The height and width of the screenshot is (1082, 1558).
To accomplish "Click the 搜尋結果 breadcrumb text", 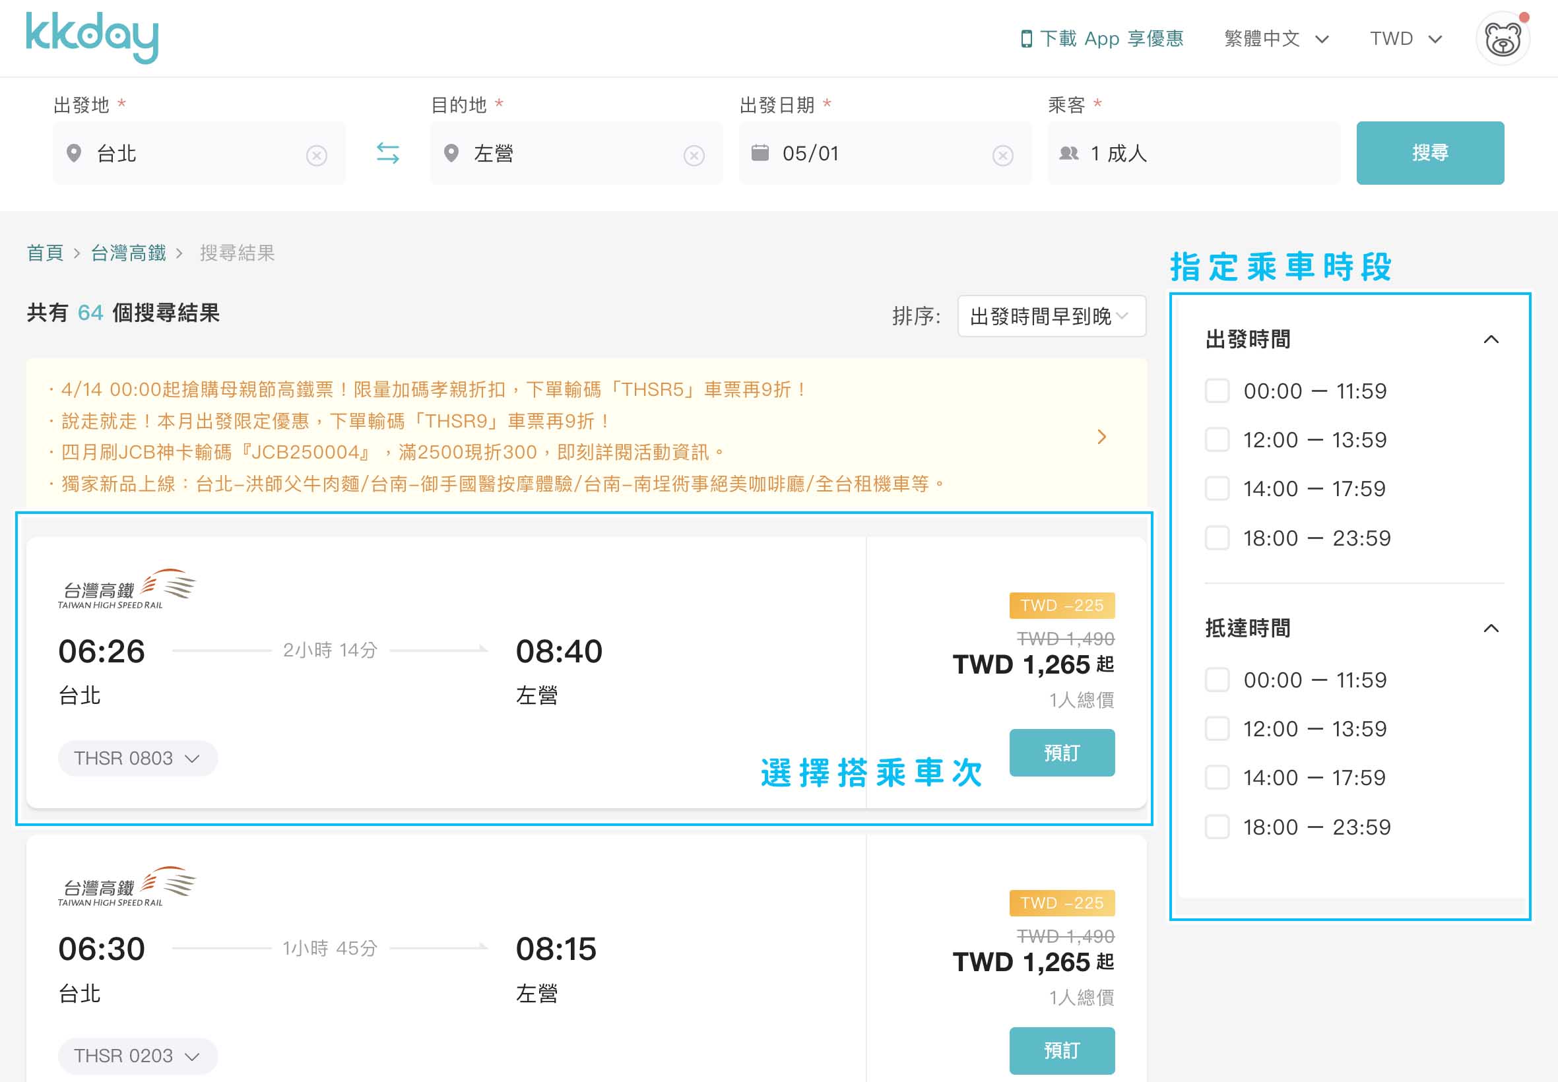I will point(238,253).
